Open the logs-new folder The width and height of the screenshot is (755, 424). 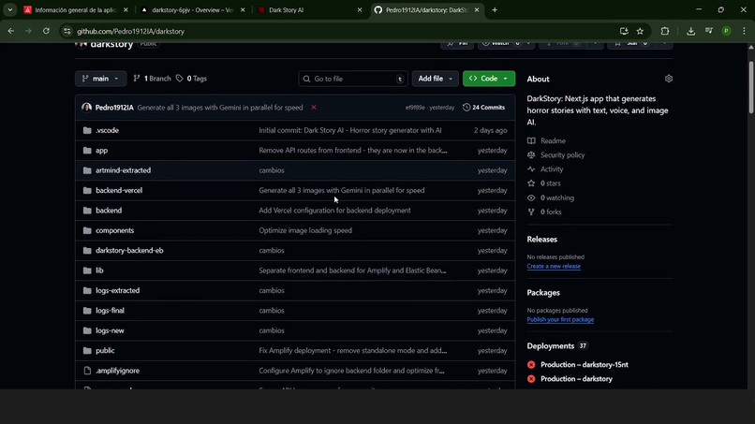tap(110, 330)
